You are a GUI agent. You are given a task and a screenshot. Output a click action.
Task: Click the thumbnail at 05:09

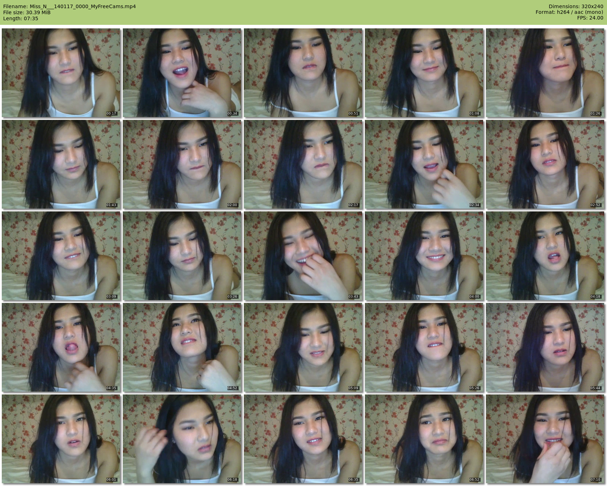(303, 347)
